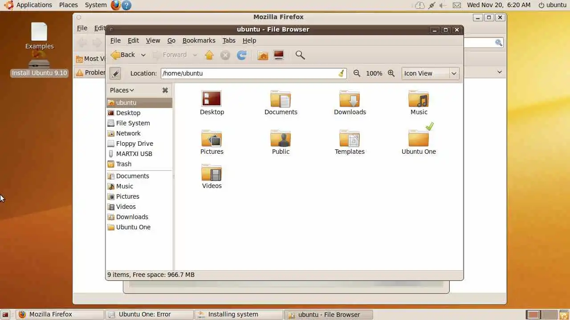This screenshot has width=570, height=320.
Task: Open the Bookmarks menu
Action: click(199, 40)
